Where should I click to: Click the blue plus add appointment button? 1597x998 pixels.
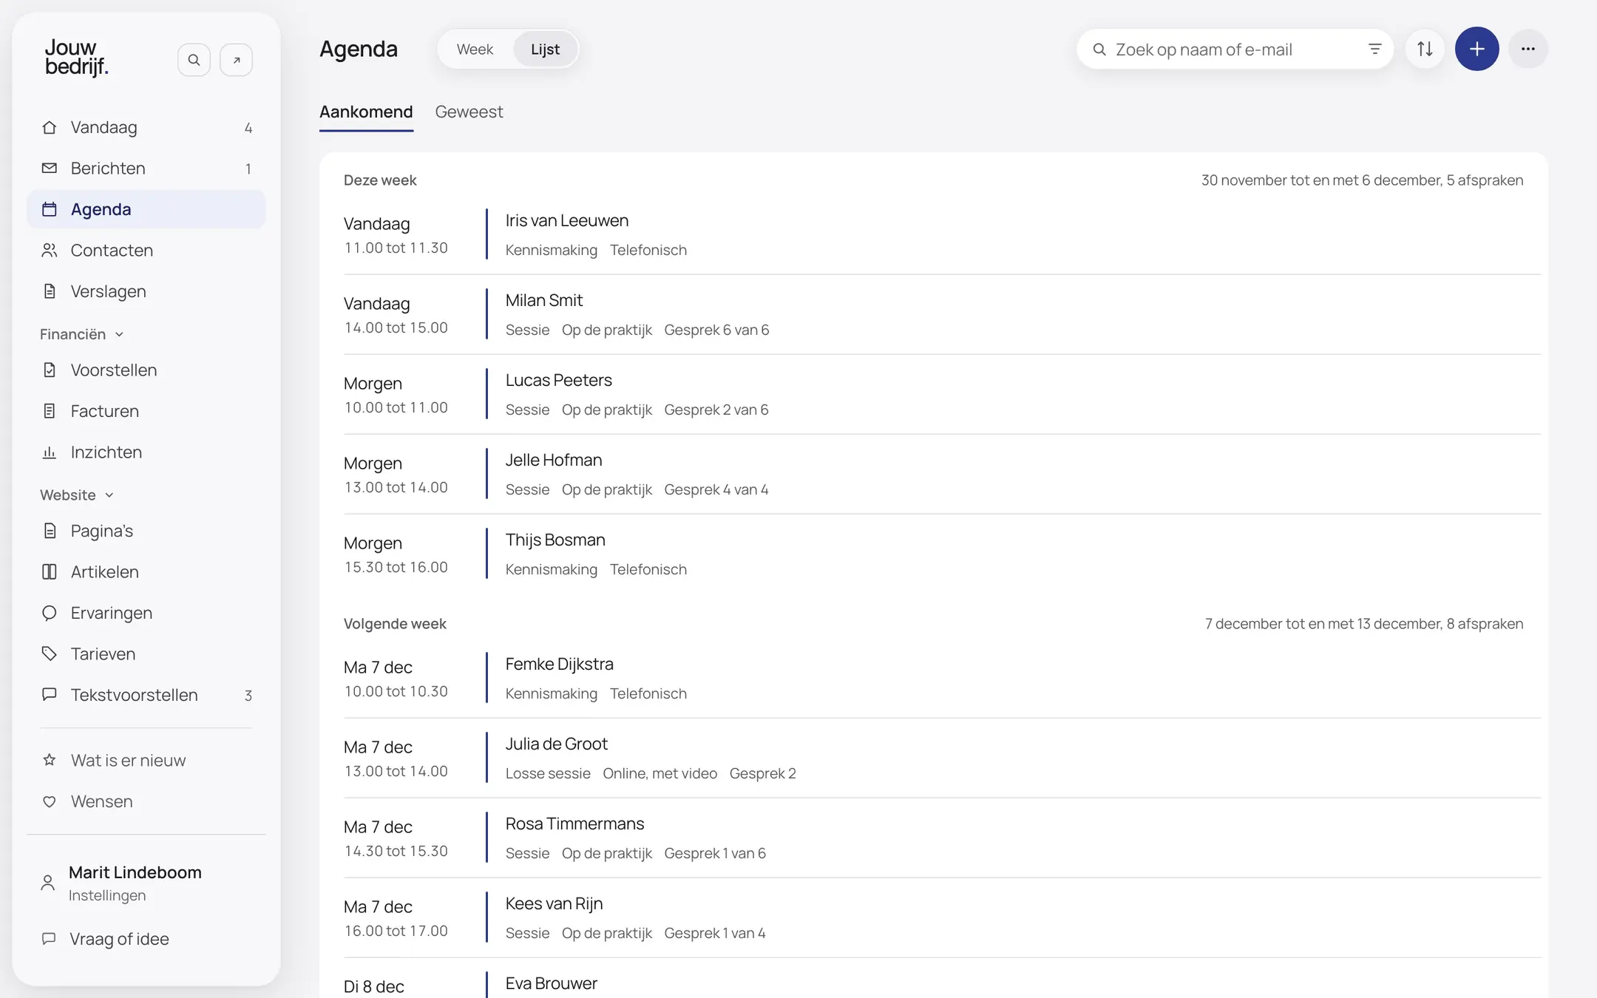coord(1476,49)
